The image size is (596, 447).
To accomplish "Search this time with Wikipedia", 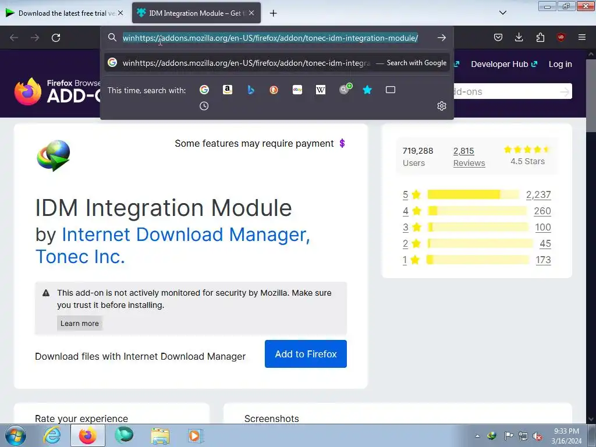I will pos(321,90).
